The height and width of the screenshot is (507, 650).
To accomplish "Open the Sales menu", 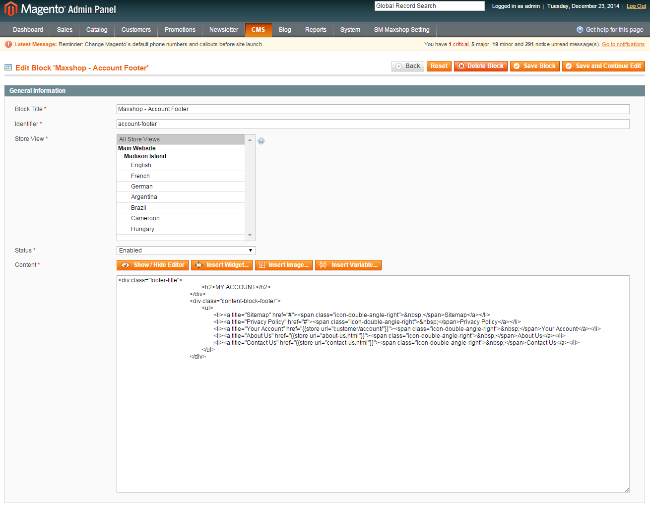I will pyautogui.click(x=65, y=30).
